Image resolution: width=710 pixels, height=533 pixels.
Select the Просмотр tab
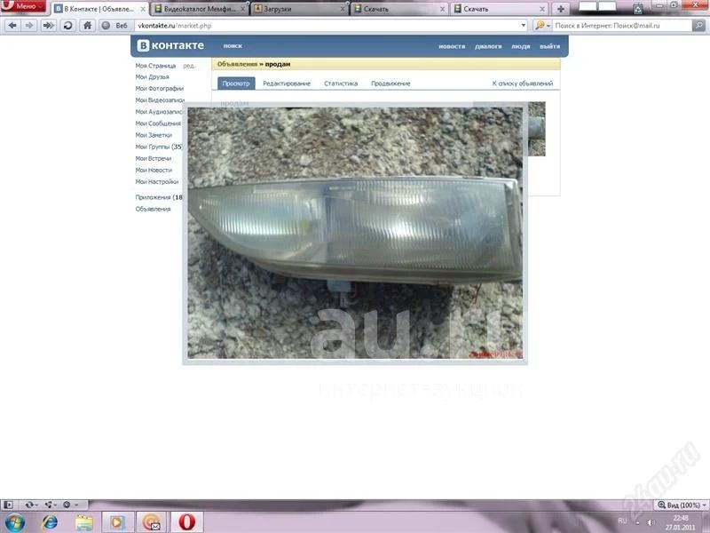[x=236, y=84]
